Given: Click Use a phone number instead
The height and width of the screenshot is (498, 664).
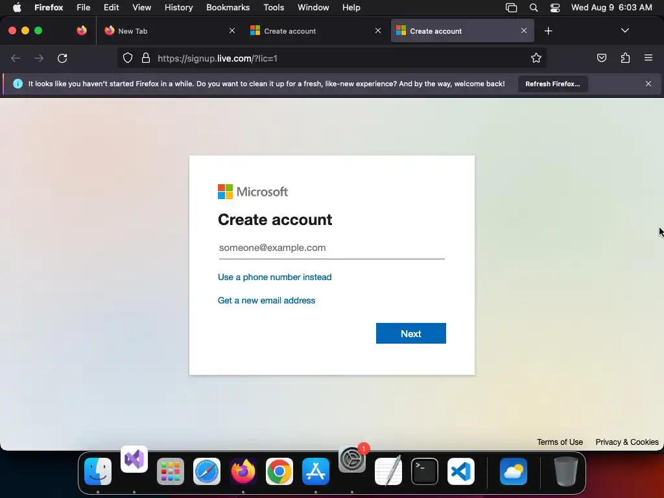Looking at the screenshot, I should coord(274,277).
